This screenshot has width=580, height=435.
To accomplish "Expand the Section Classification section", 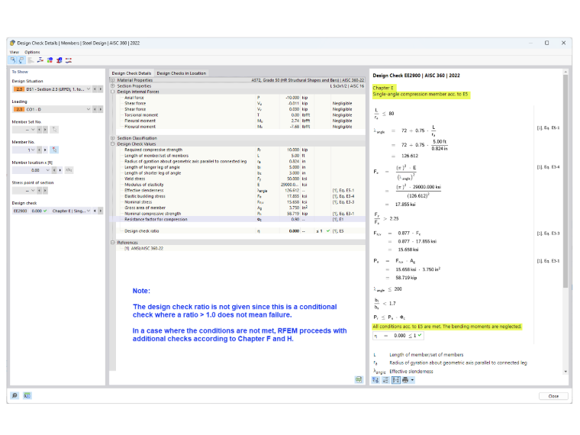I will coord(112,138).
